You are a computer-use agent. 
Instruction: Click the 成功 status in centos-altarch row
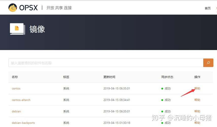click(166, 100)
